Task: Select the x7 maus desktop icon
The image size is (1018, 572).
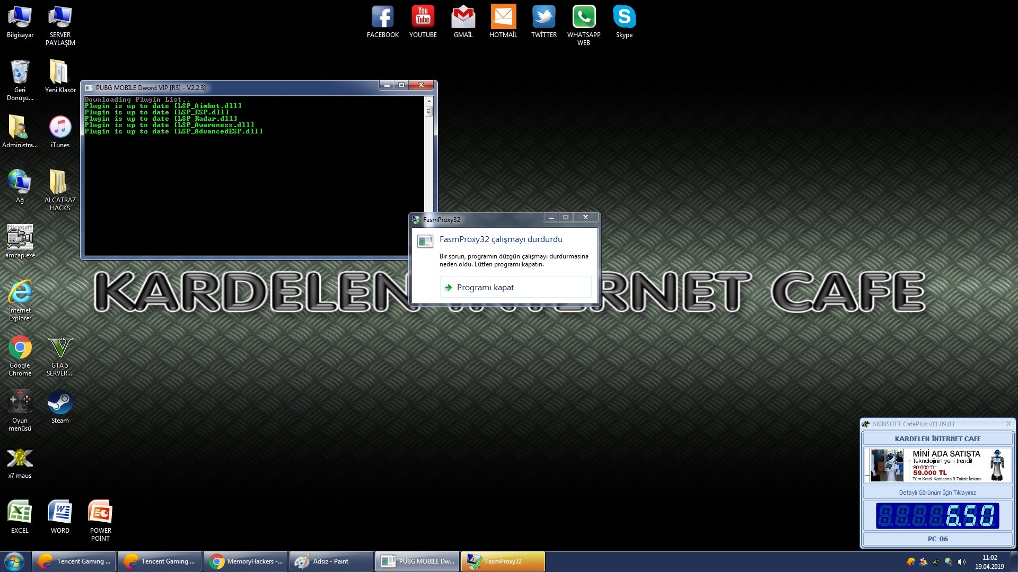Action: tap(20, 462)
